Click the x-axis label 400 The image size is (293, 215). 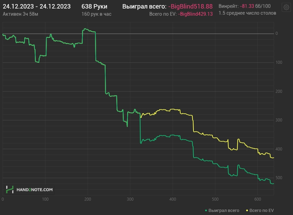pyautogui.click(x=172, y=199)
